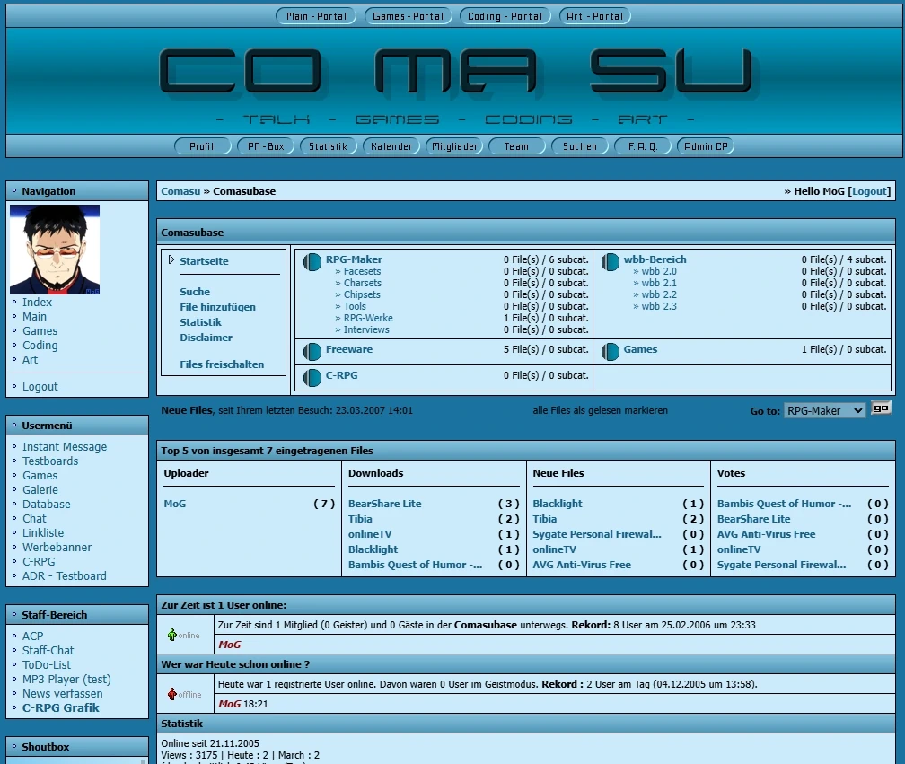Click uploader MoG in Top 5 table
This screenshot has height=764, width=905.
pos(175,504)
